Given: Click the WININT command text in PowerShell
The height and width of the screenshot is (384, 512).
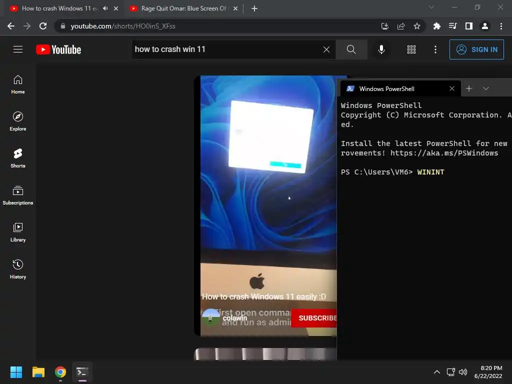Looking at the screenshot, I should click(x=430, y=172).
